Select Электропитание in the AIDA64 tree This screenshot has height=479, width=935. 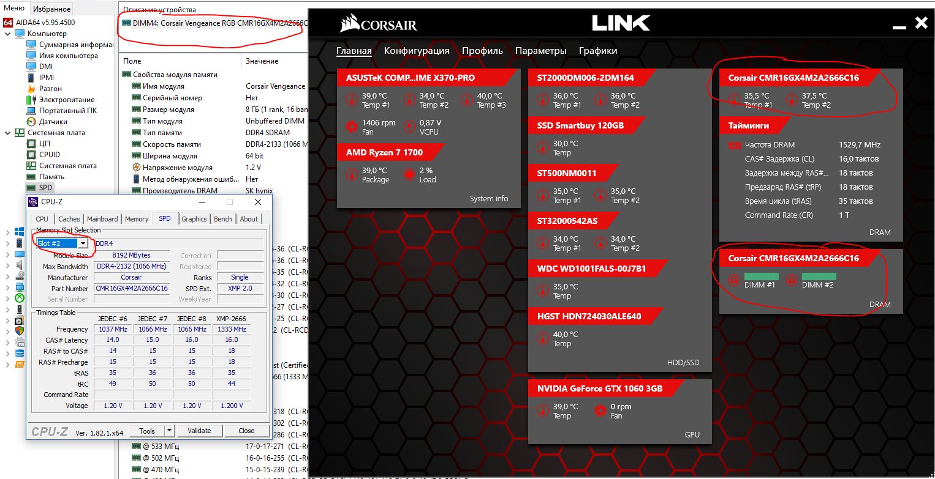pos(67,100)
